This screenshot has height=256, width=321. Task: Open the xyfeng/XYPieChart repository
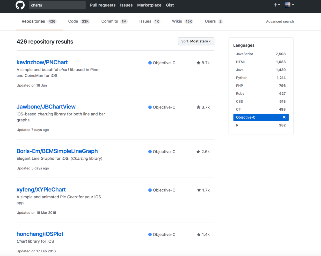pyautogui.click(x=41, y=190)
